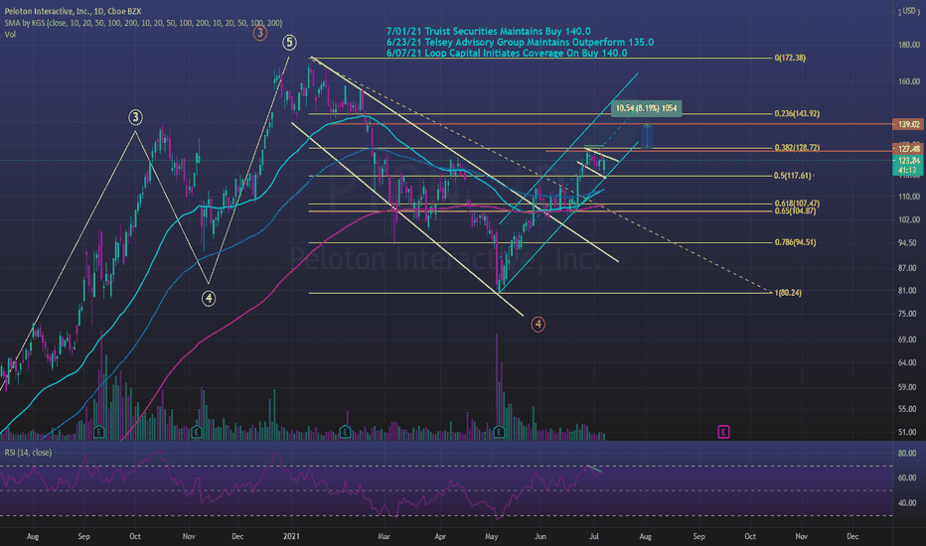
Task: Click the 160.00 price axis value
Action: [909, 82]
